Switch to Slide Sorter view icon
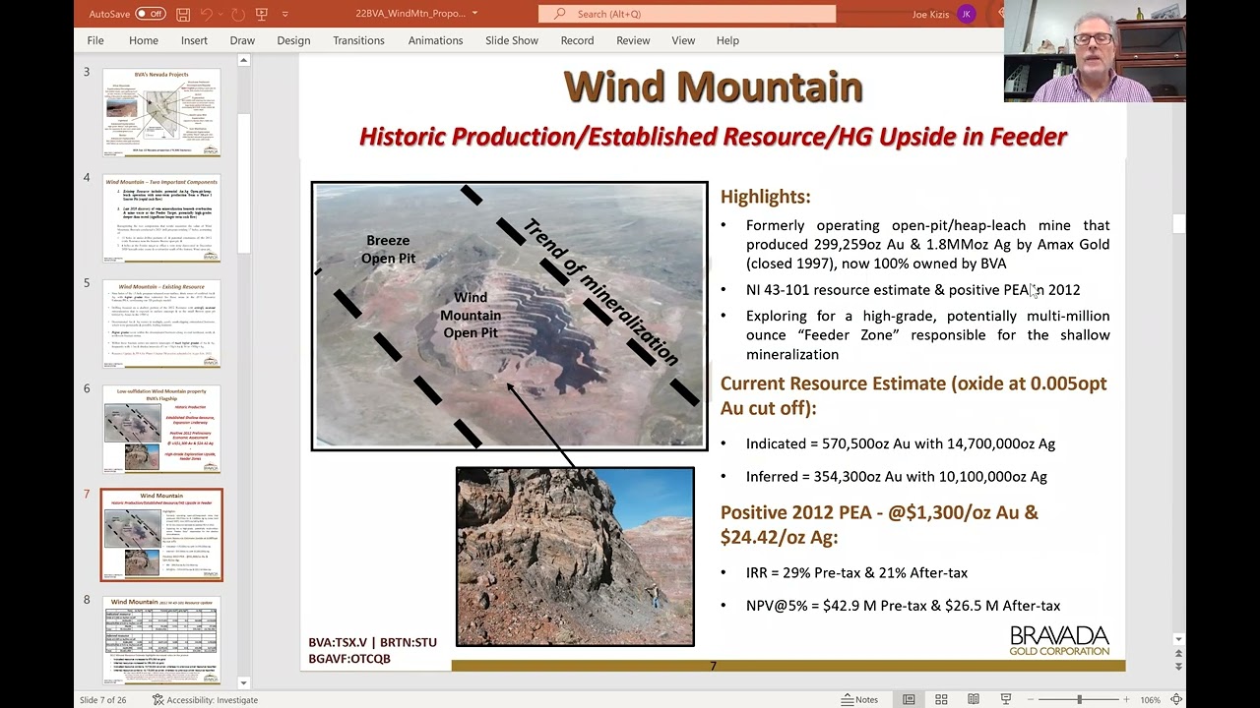 click(x=941, y=700)
